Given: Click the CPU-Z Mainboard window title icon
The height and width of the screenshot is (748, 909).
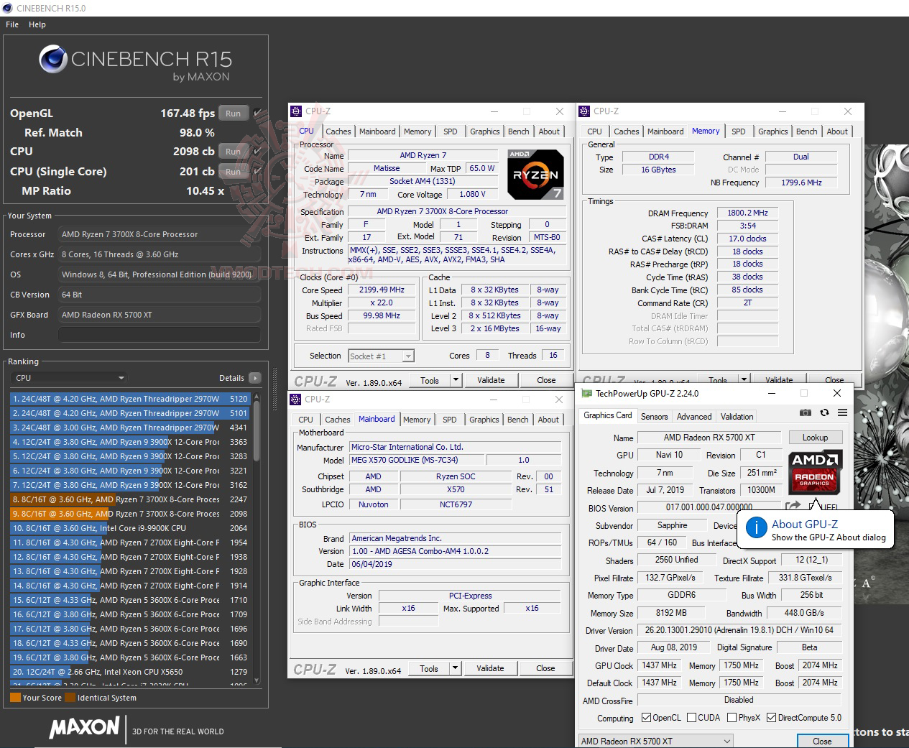Looking at the screenshot, I should click(295, 400).
